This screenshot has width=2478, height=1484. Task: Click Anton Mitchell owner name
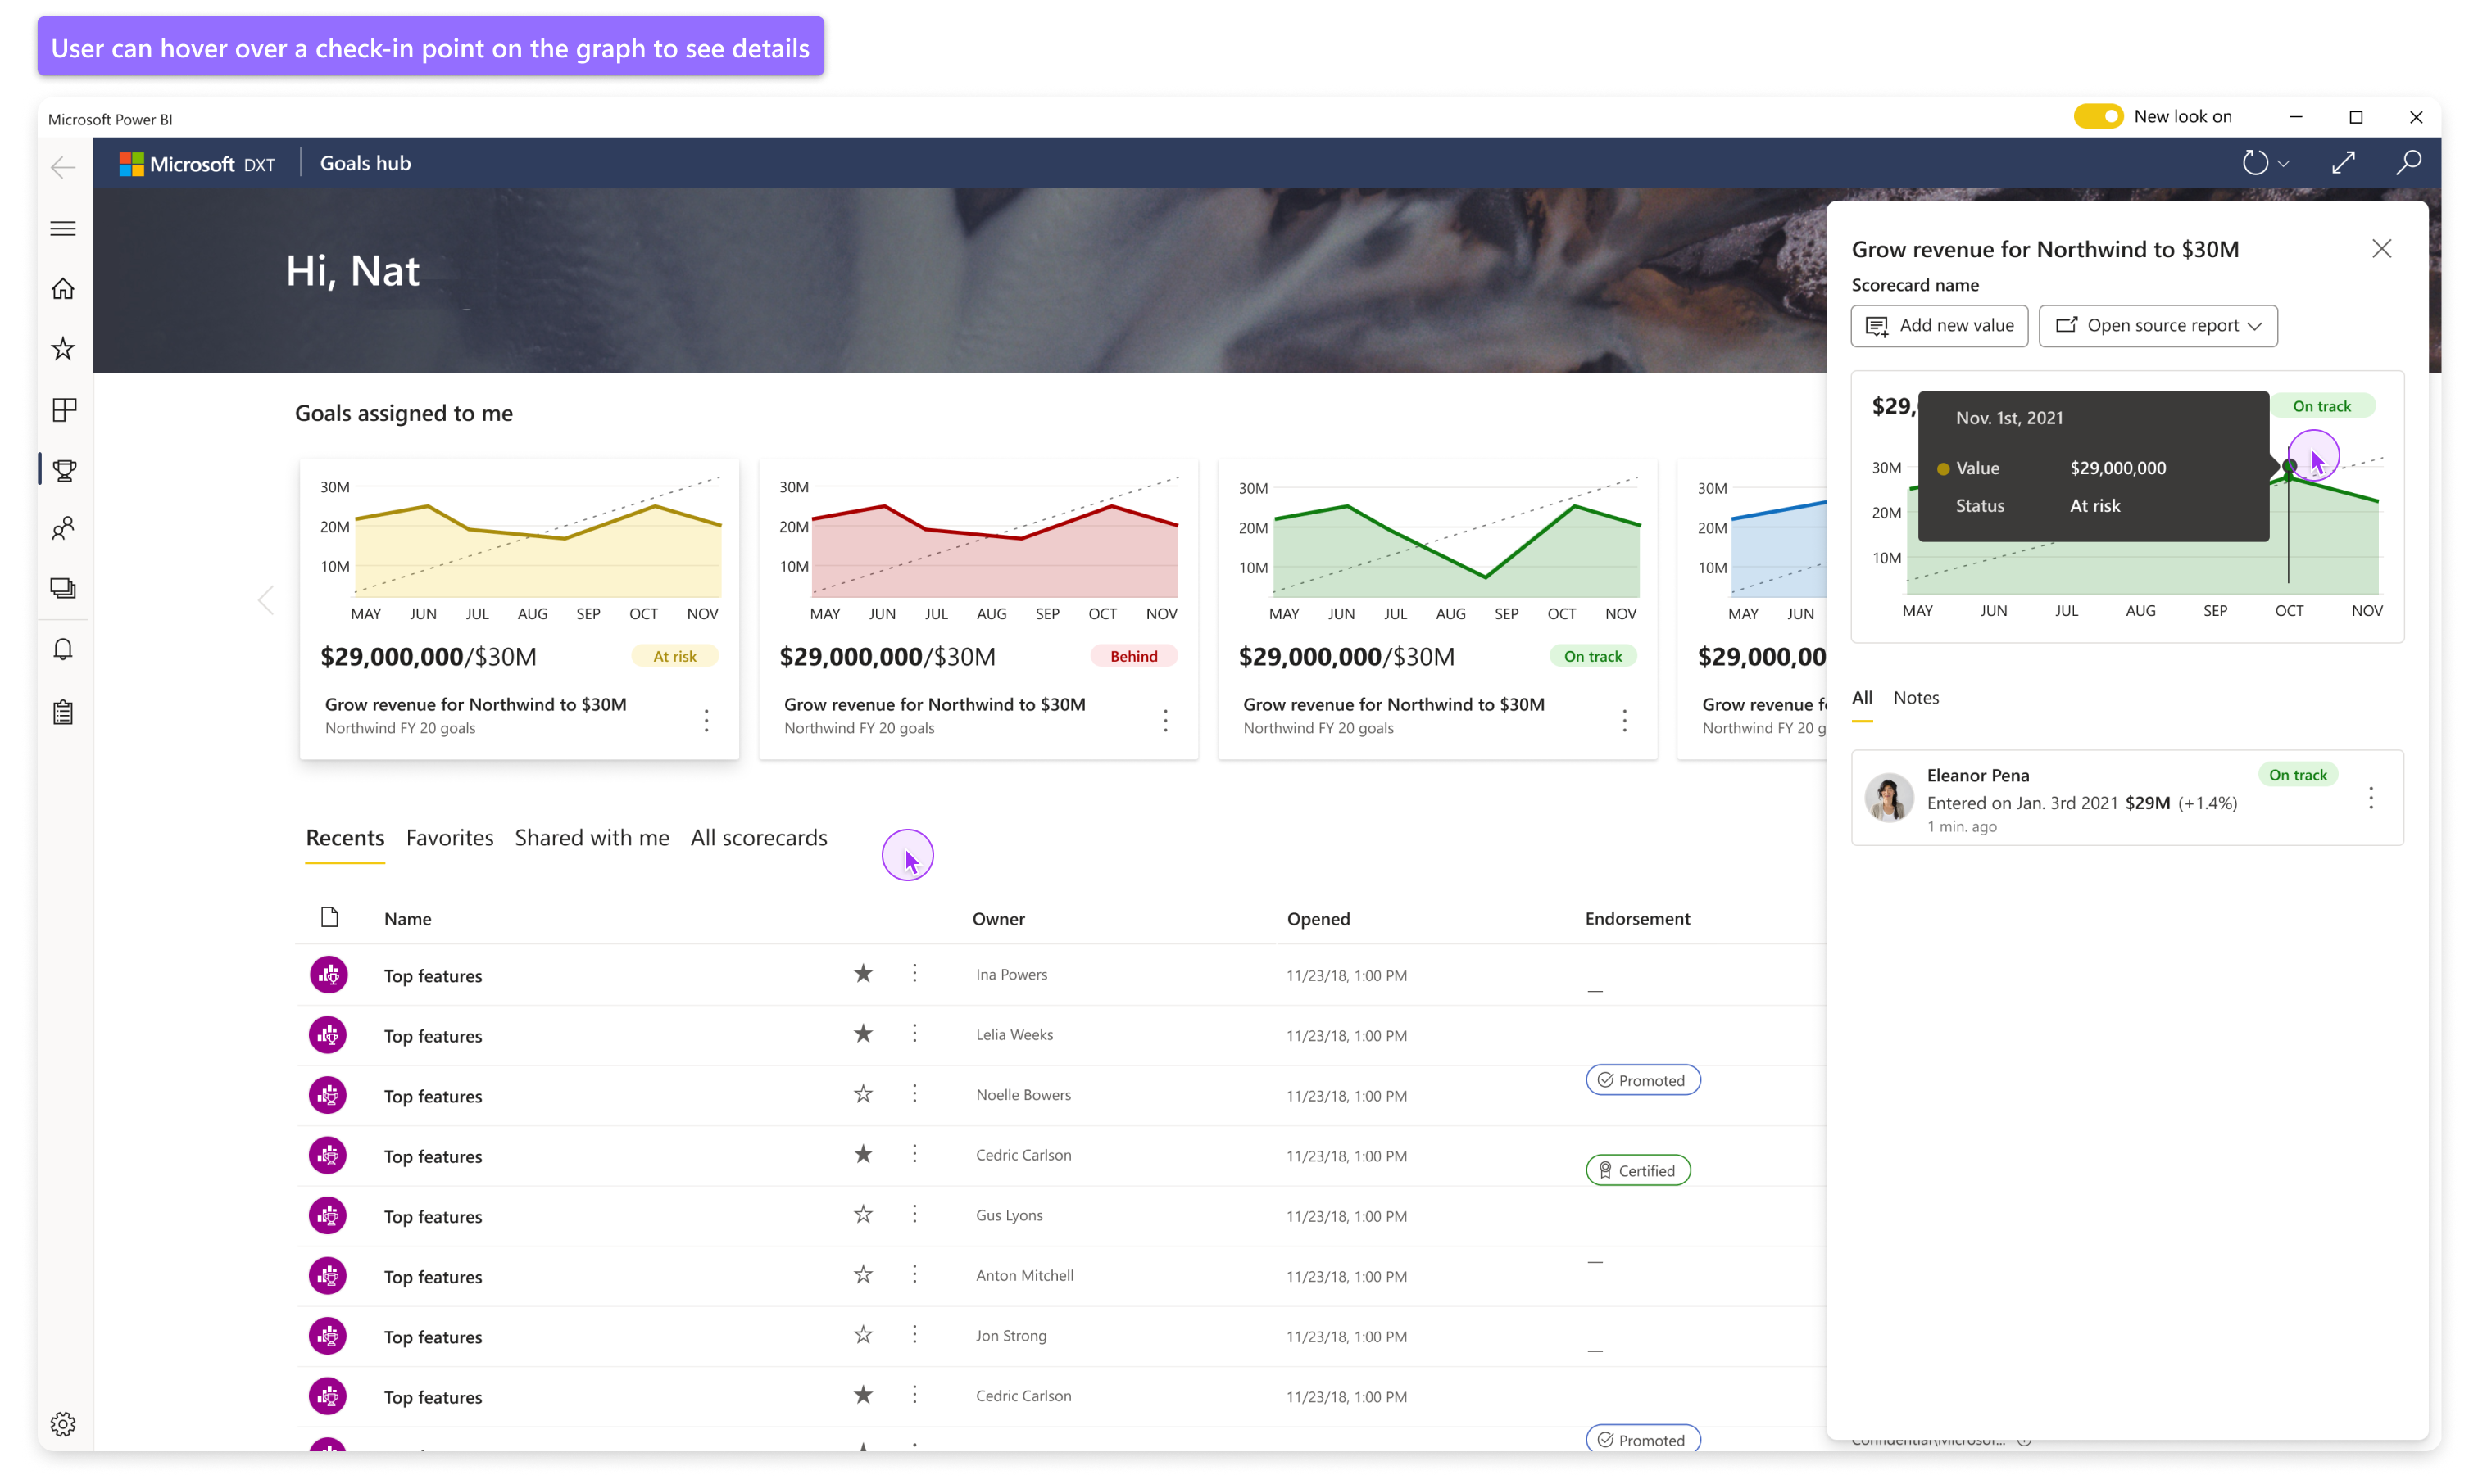(1024, 1275)
